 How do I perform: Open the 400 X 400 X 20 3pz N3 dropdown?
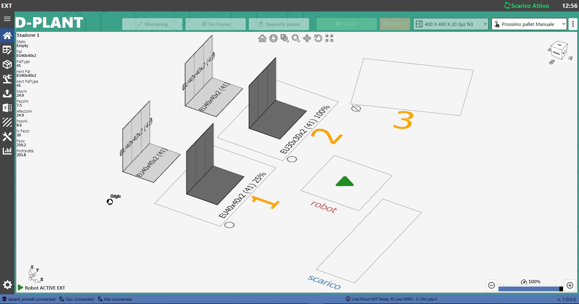(x=451, y=24)
